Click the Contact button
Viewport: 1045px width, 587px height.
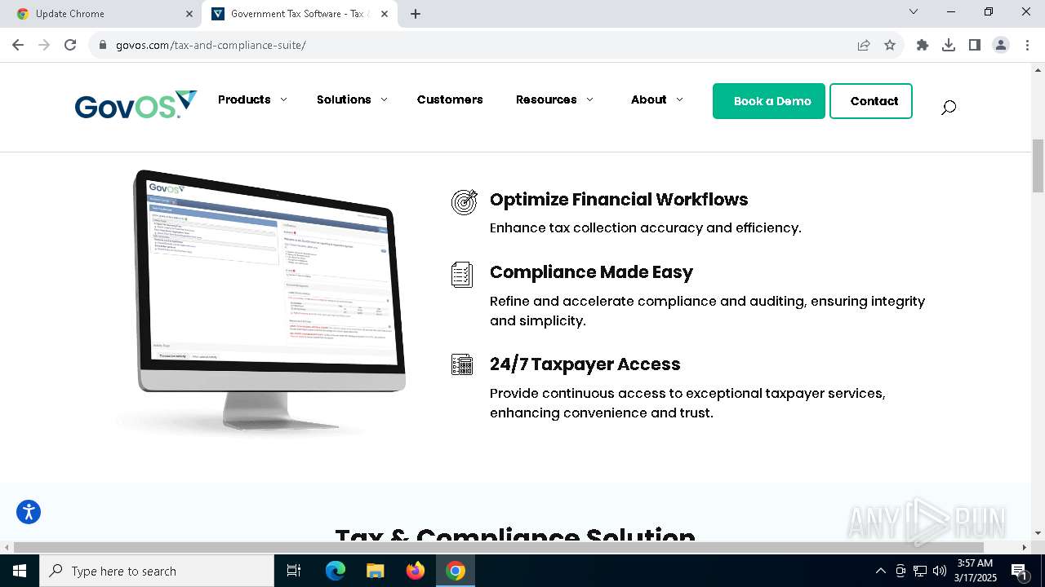click(871, 101)
